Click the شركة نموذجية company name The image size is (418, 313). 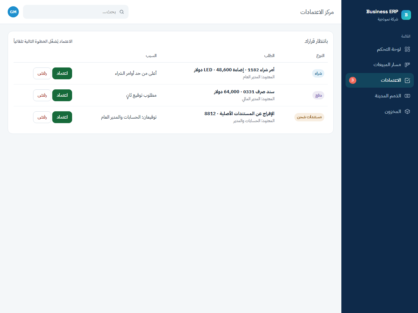click(388, 19)
